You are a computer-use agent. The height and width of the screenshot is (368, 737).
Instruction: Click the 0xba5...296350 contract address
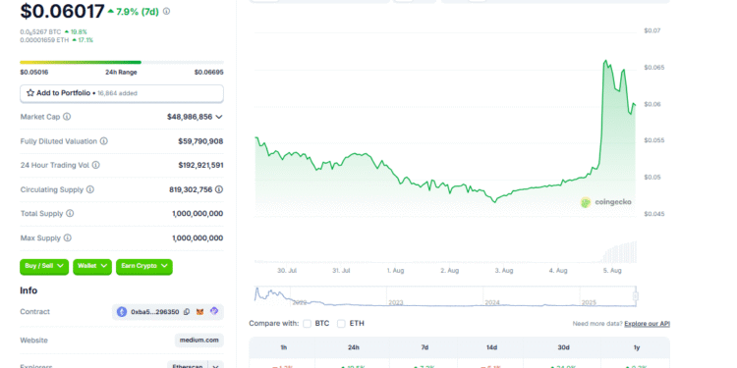154,312
